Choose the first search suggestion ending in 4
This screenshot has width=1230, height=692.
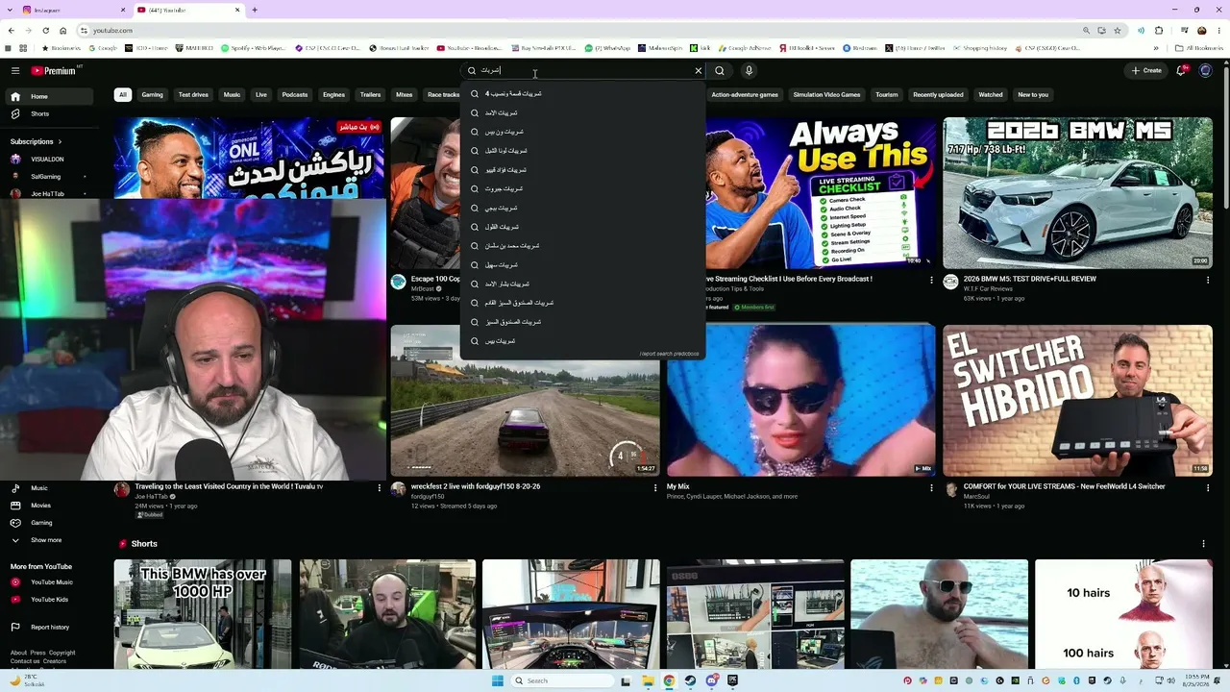[x=582, y=93]
